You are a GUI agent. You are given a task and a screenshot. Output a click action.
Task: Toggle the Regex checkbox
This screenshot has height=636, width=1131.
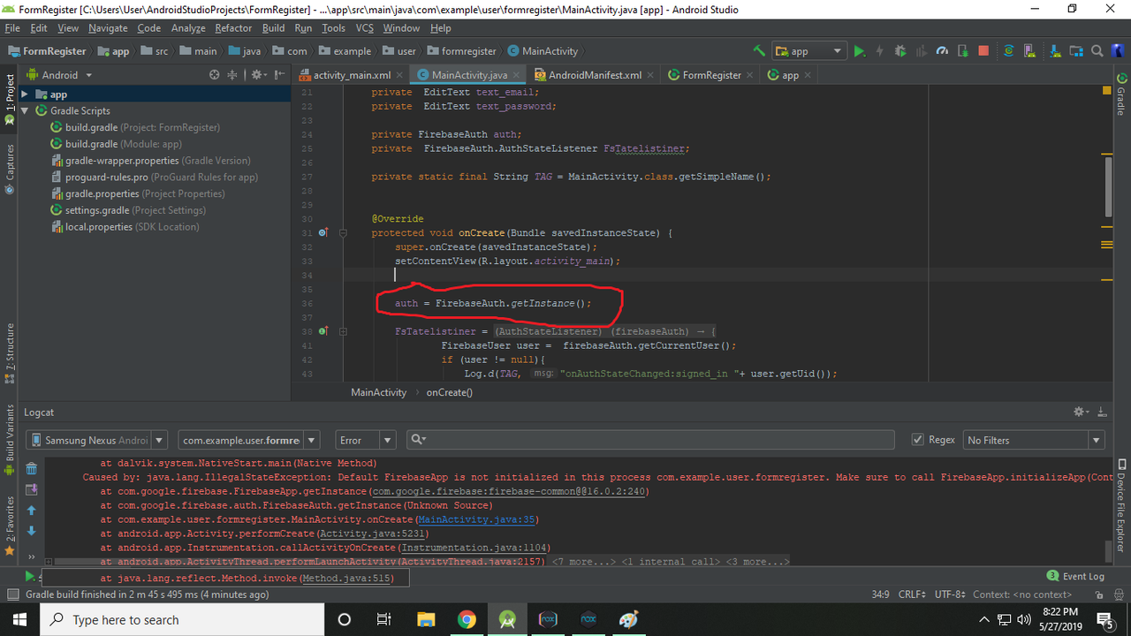917,440
